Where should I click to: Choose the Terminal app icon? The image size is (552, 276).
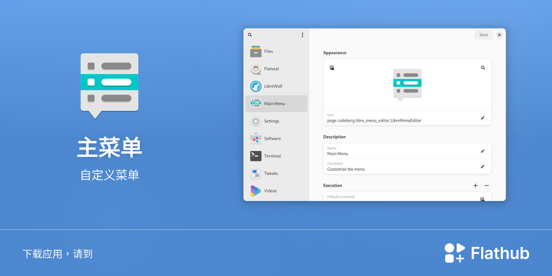256,156
